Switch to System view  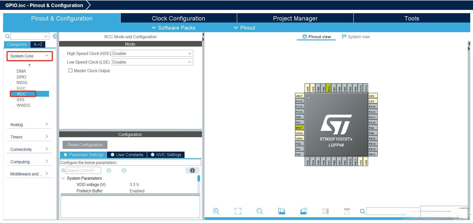pos(356,37)
